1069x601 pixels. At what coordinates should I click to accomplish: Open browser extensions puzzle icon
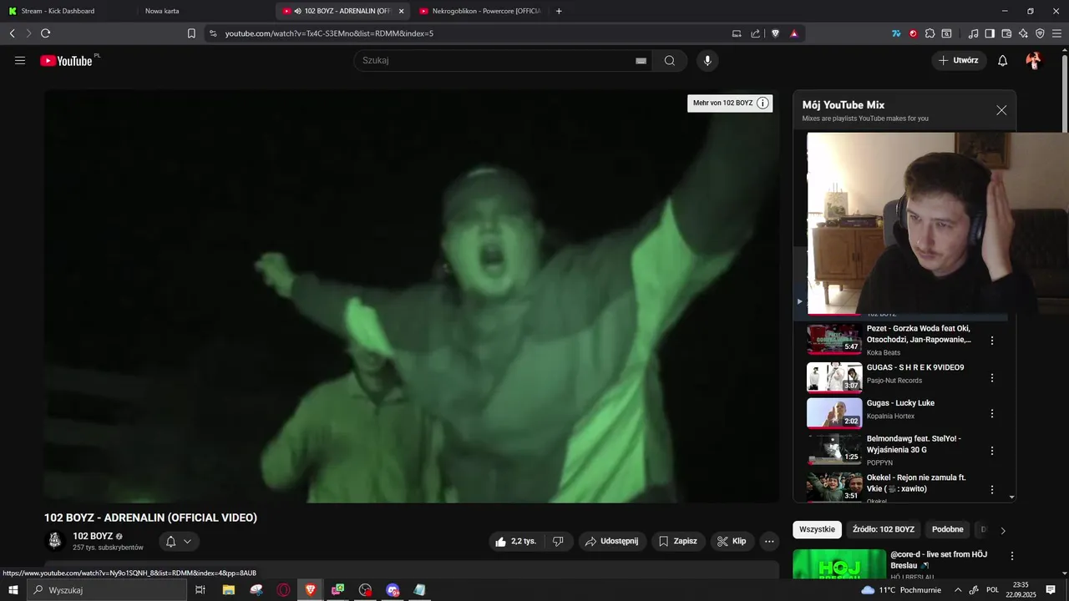coord(930,33)
